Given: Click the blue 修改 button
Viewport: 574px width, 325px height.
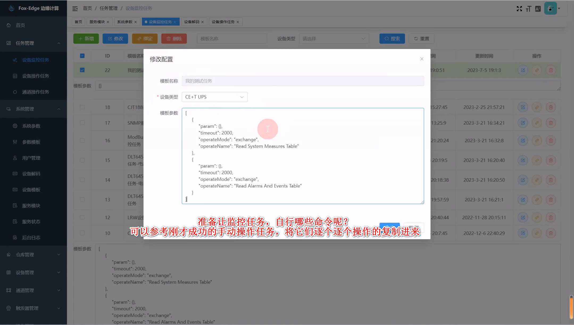Looking at the screenshot, I should (x=115, y=39).
